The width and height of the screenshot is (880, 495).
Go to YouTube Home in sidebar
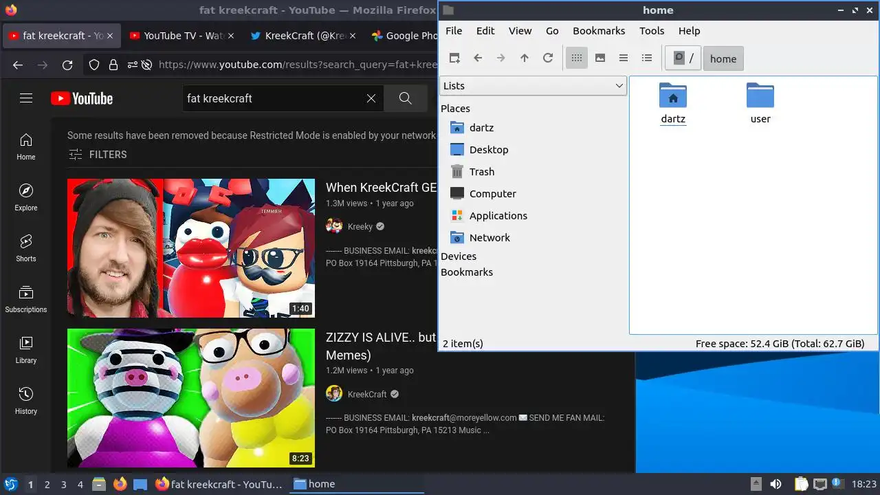click(26, 146)
